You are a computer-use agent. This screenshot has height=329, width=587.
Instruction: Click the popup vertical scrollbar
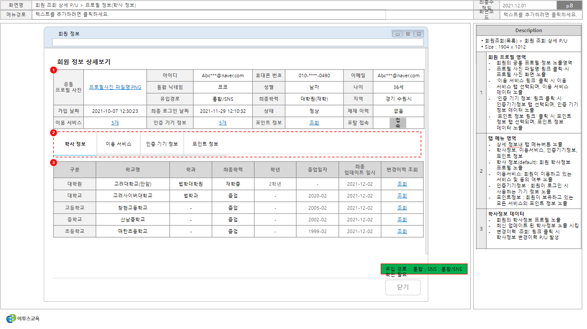427,151
